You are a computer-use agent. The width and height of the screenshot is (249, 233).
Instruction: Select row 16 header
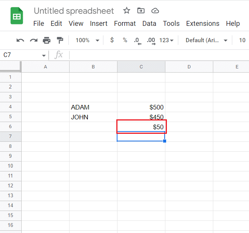click(11, 225)
